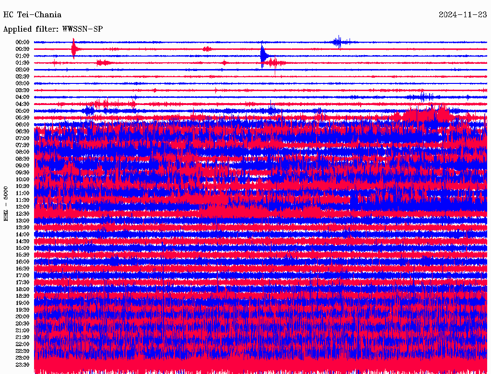Click the large red spike on 00:30 trace
491x374 pixels.
coord(73,49)
